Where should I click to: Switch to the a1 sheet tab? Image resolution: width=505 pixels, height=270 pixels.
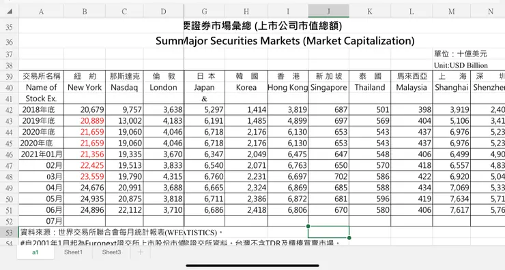click(x=35, y=252)
